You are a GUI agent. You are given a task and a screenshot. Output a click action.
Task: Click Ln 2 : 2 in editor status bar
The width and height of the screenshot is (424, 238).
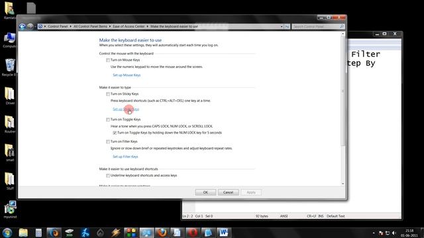tap(187, 216)
